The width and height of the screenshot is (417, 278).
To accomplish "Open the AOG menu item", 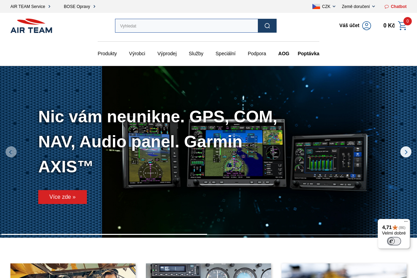I will [x=284, y=54].
